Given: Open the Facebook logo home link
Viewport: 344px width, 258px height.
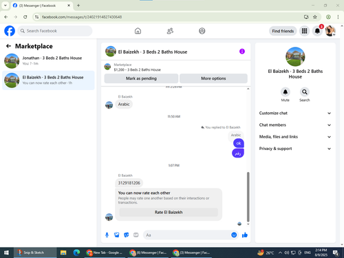Looking at the screenshot, I should point(10,31).
